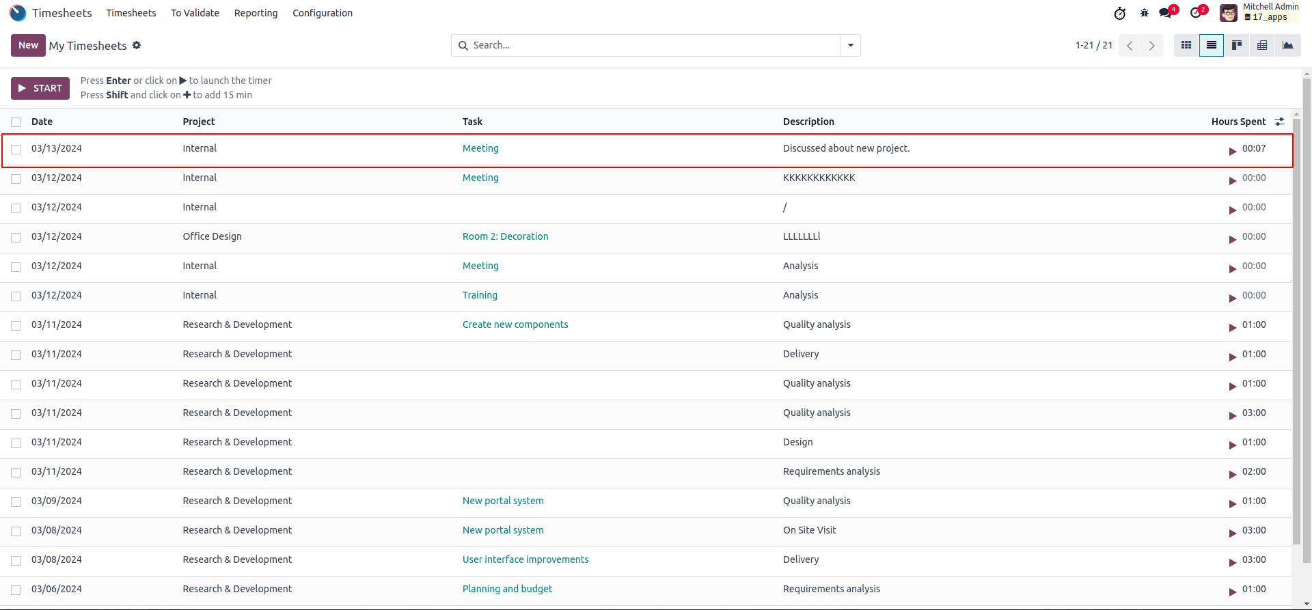Open the Configuration menu
1312x610 pixels.
point(323,13)
